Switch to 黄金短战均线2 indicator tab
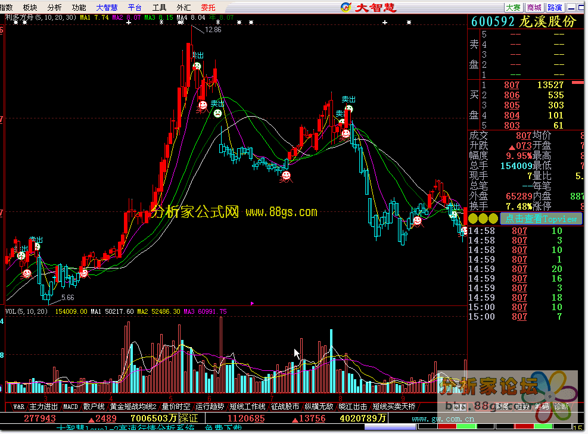This screenshot has height=434, width=588. (x=133, y=407)
